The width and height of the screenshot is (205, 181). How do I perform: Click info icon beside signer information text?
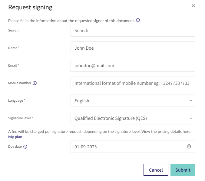click(x=138, y=20)
